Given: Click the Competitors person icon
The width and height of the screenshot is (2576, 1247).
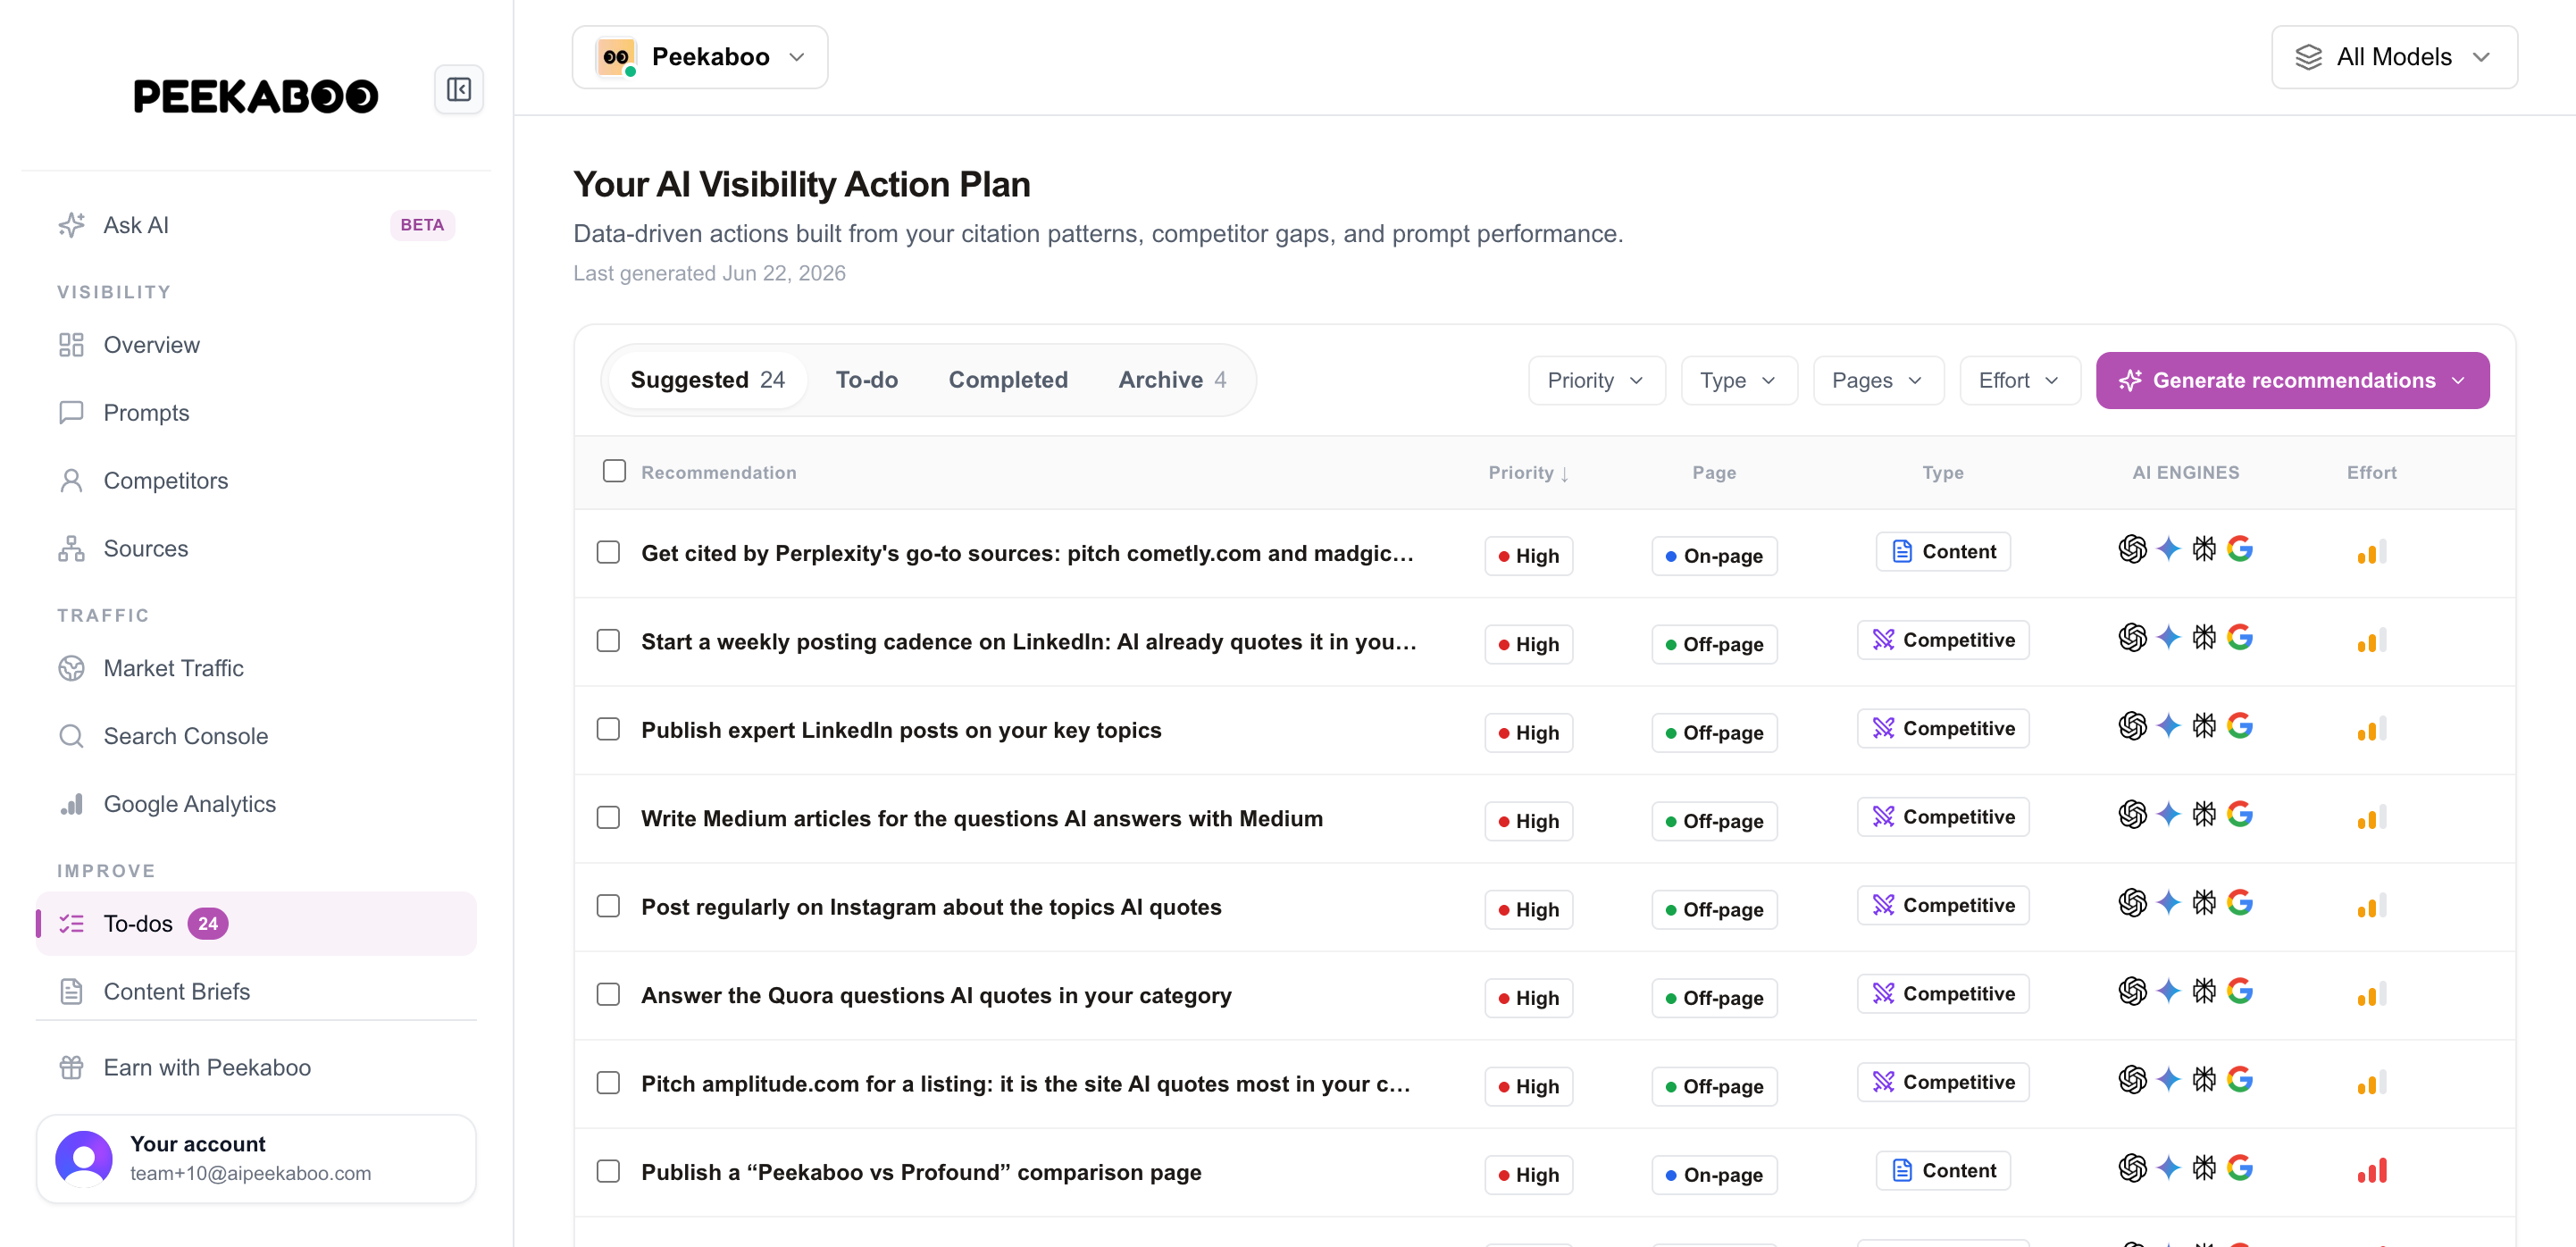Looking at the screenshot, I should [x=71, y=481].
